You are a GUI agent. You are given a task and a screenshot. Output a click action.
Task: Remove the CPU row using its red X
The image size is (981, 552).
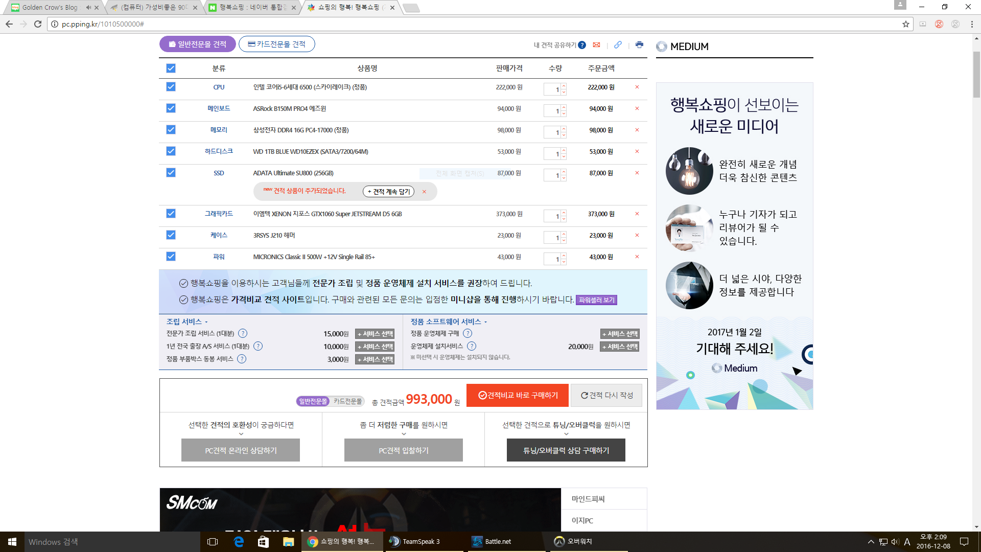pyautogui.click(x=637, y=87)
